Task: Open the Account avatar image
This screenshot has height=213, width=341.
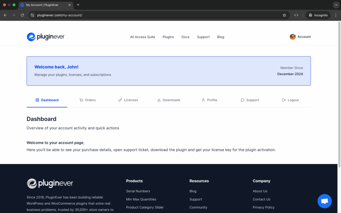Action: [292, 37]
